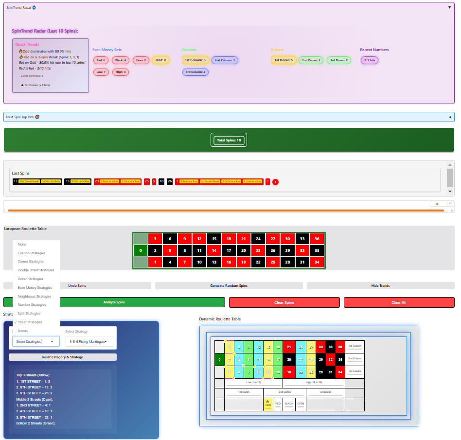Click black number 17 on the European table
The height and width of the screenshot is (440, 461).
coord(228,251)
